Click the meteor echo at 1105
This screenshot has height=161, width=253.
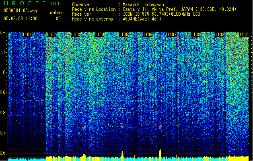[122, 126]
